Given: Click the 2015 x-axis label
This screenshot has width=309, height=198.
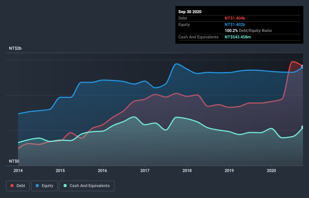Looking at the screenshot, I should 60,171.
